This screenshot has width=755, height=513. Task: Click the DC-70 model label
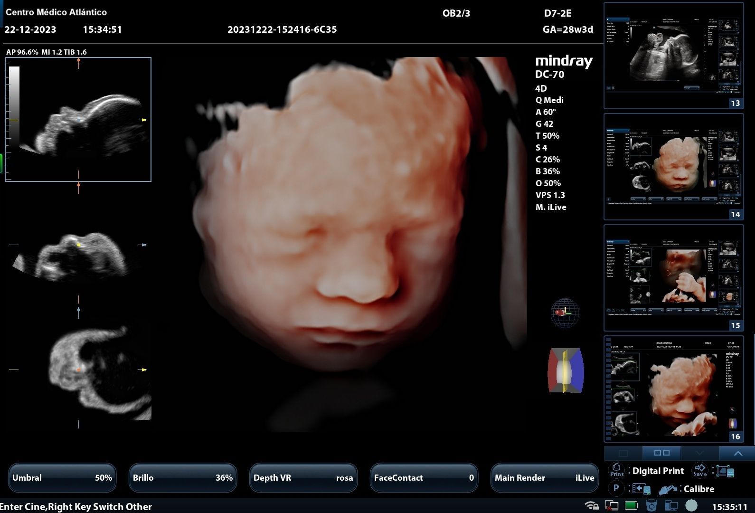click(549, 75)
